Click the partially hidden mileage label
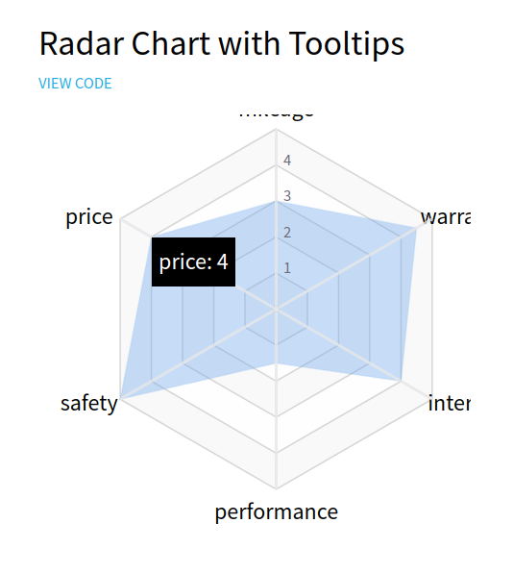Image resolution: width=513 pixels, height=573 pixels. click(277, 114)
